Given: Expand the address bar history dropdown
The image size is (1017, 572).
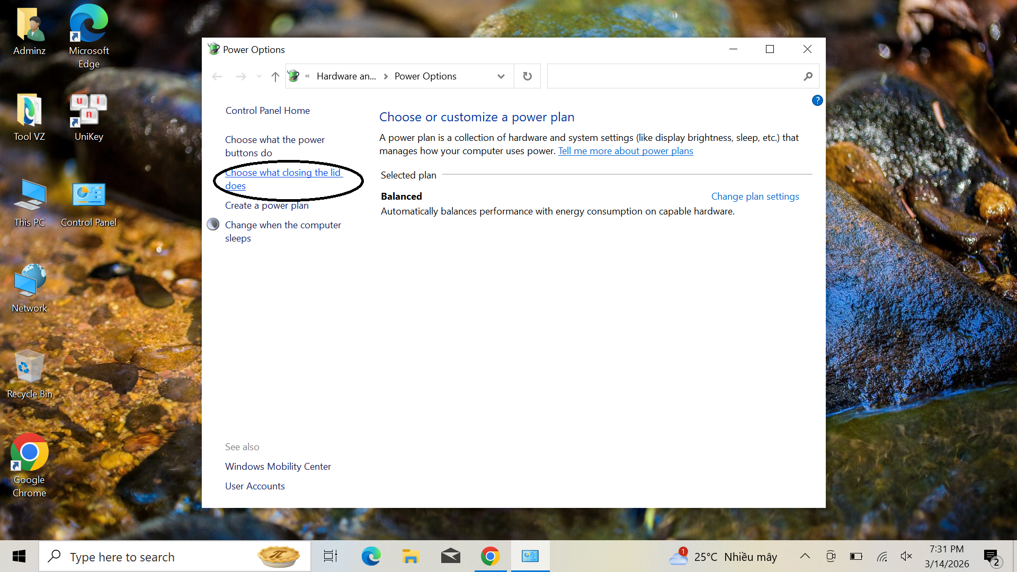Looking at the screenshot, I should click(x=501, y=76).
